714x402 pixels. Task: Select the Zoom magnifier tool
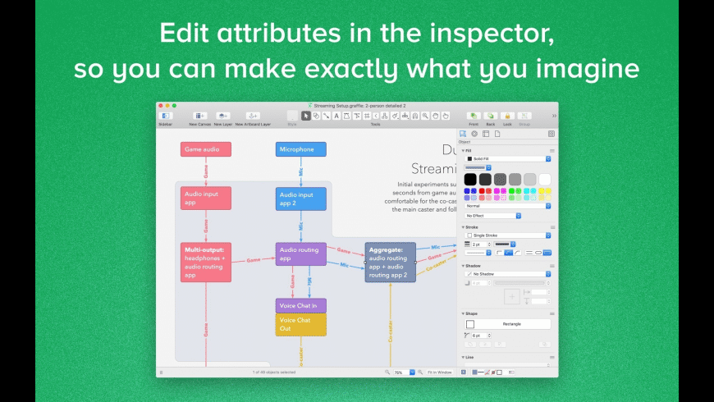coord(425,116)
